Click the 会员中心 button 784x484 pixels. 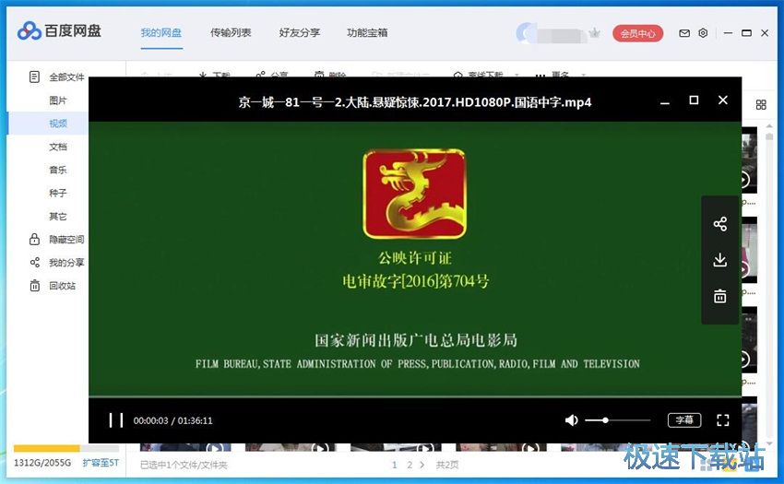pyautogui.click(x=637, y=33)
